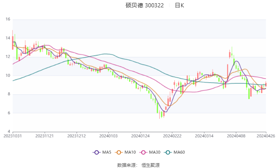Click the 12 price axis label

pyautogui.click(x=8, y=57)
